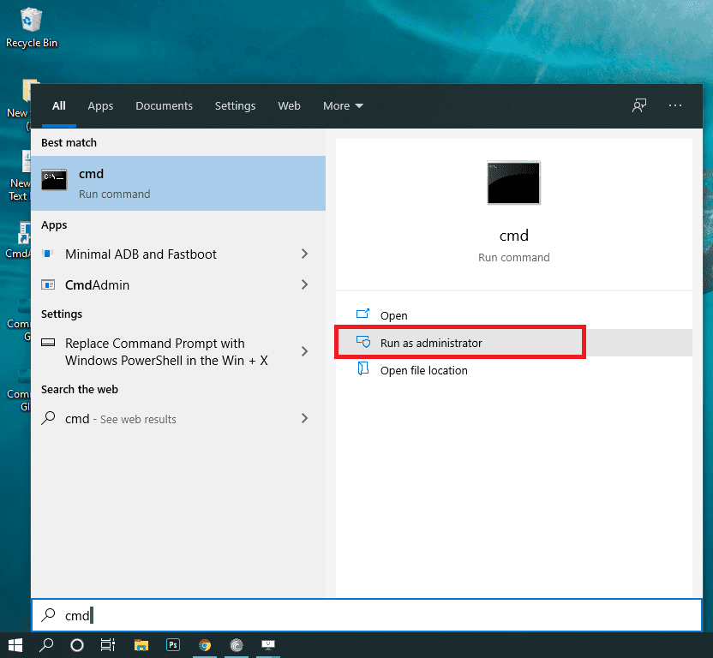This screenshot has width=713, height=658.
Task: Select the Settings filter tab
Action: 235,106
